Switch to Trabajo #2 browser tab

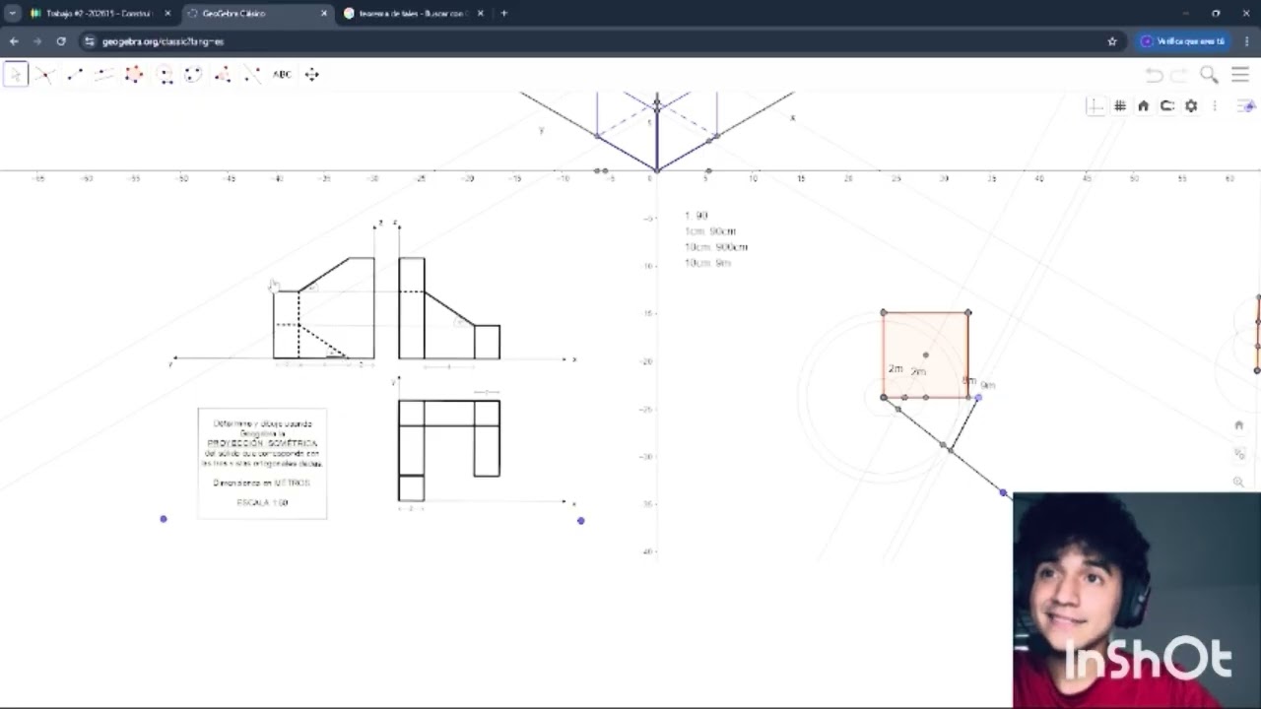point(98,14)
